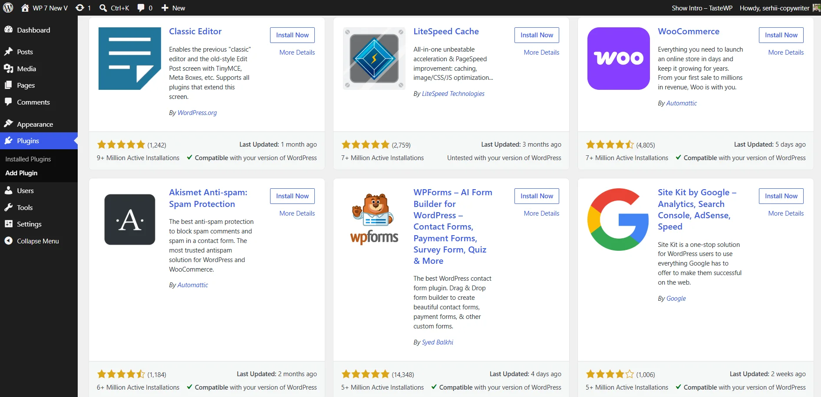View More Details for WPForms
The width and height of the screenshot is (821, 397).
541,213
